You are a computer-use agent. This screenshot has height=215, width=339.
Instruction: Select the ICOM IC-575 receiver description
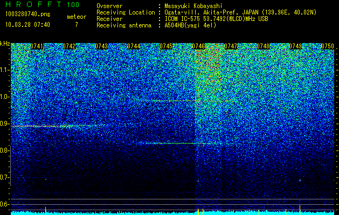click(216, 19)
